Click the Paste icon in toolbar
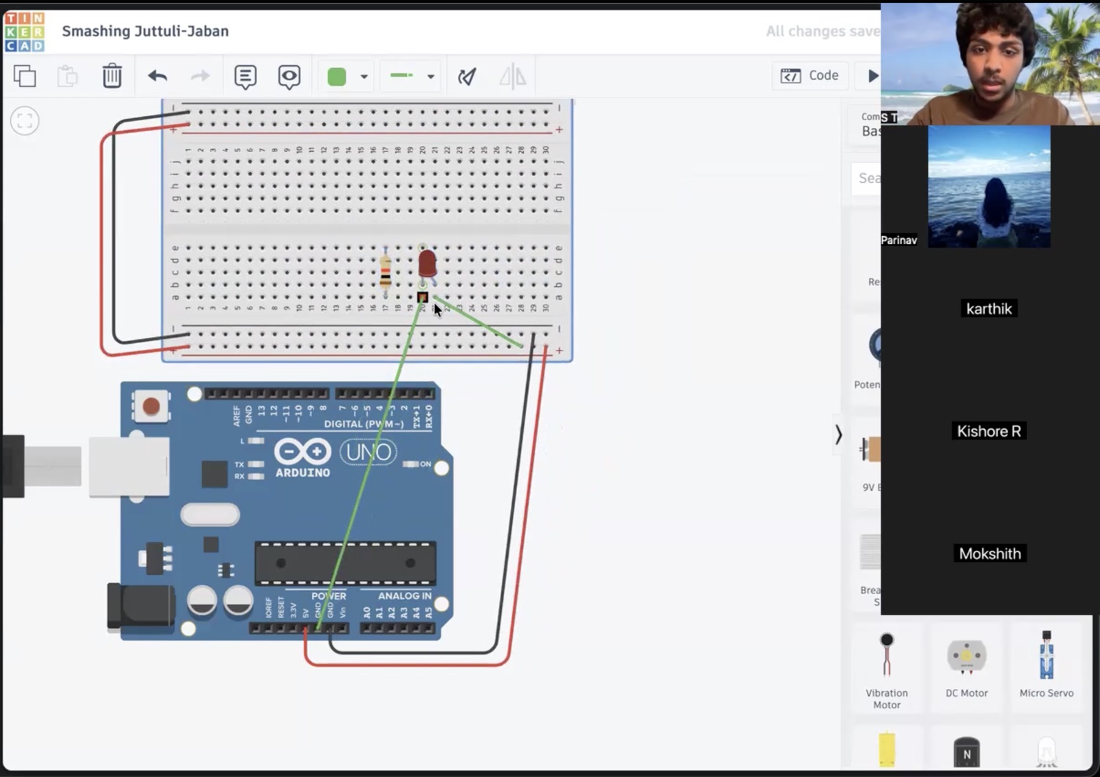This screenshot has width=1100, height=777. pyautogui.click(x=67, y=76)
